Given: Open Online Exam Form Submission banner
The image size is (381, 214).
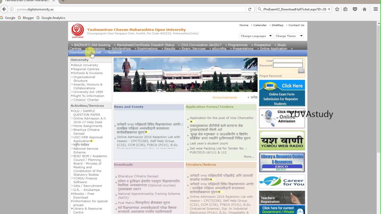Looking at the screenshot, I should pos(282,93).
